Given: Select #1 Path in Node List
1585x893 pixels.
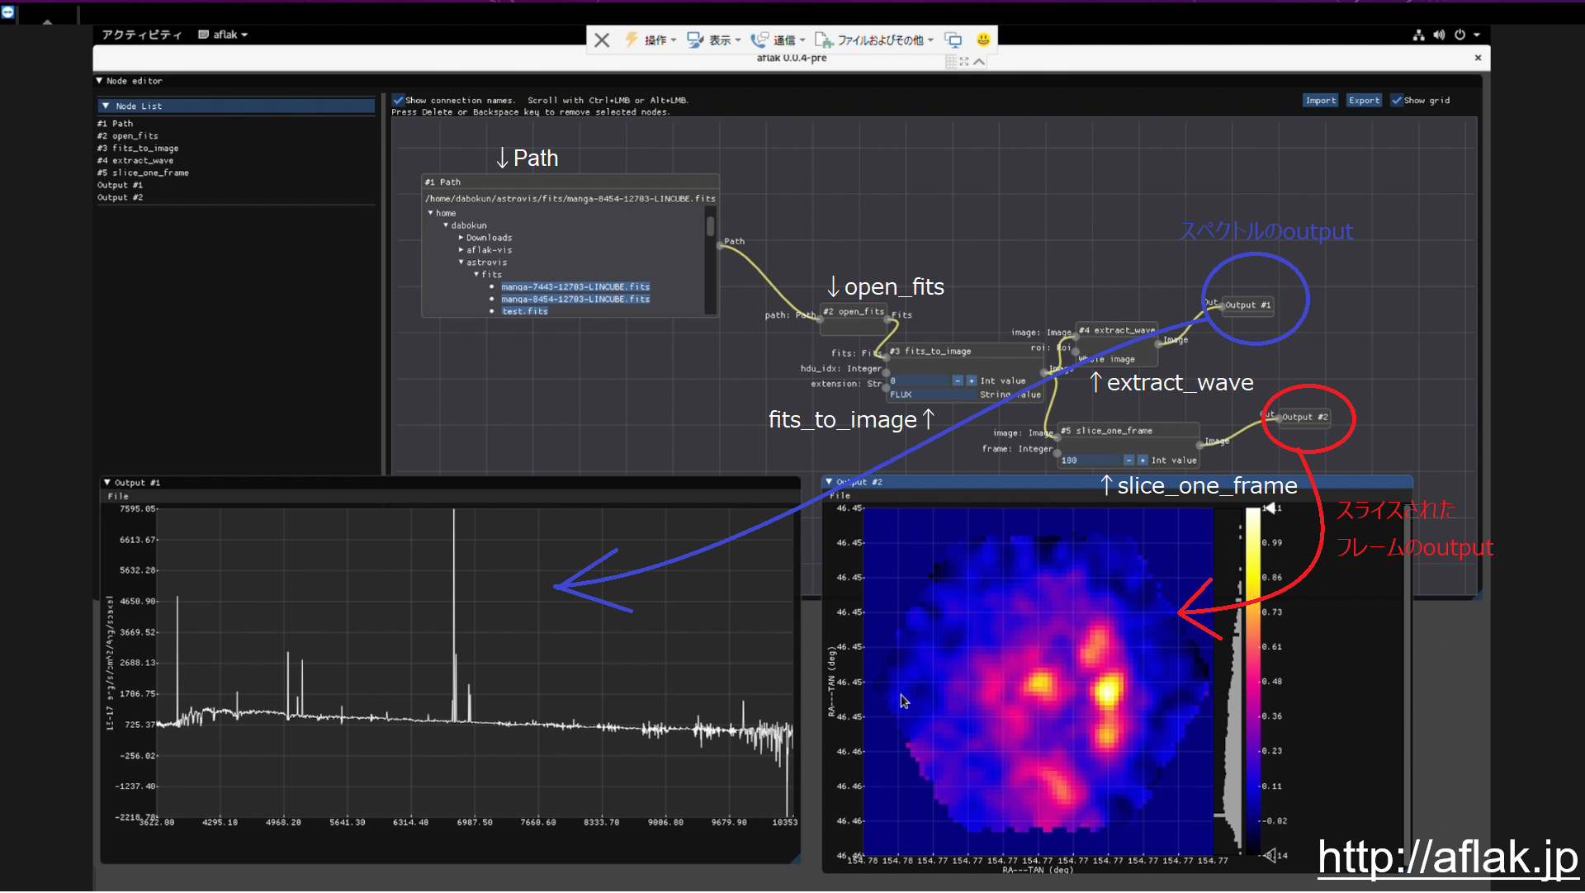Looking at the screenshot, I should tap(115, 124).
